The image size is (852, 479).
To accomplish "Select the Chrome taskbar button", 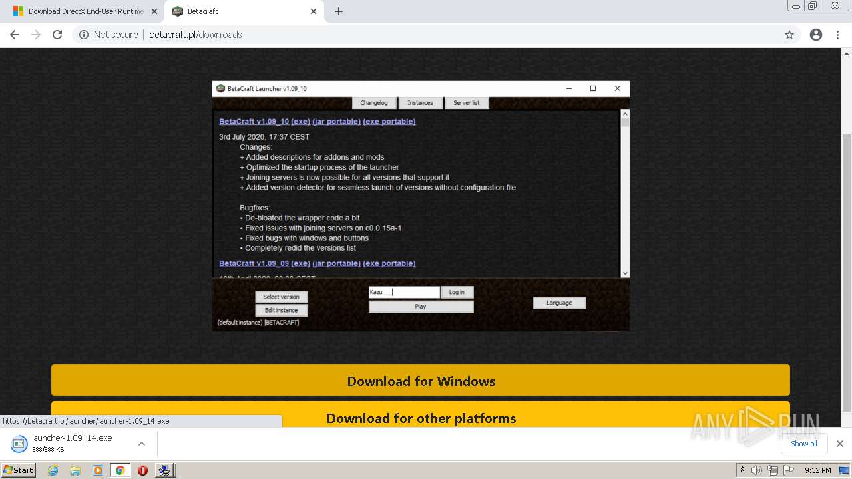I will [x=120, y=470].
